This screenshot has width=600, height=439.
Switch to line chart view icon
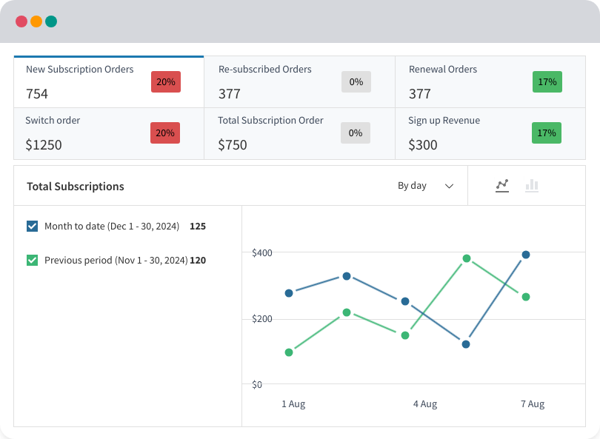click(x=502, y=186)
